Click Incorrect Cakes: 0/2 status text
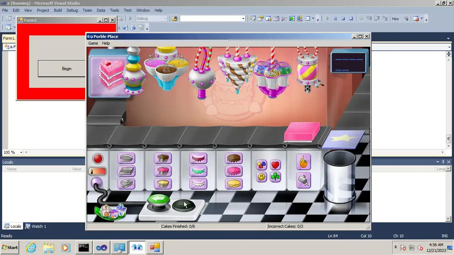 [286, 226]
